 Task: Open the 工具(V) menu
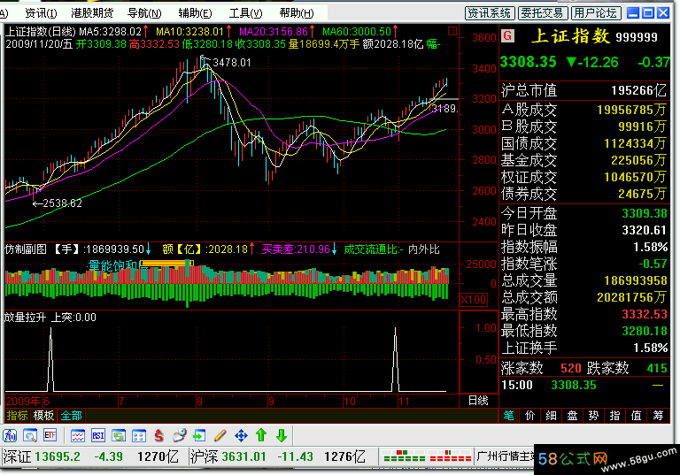(x=245, y=13)
